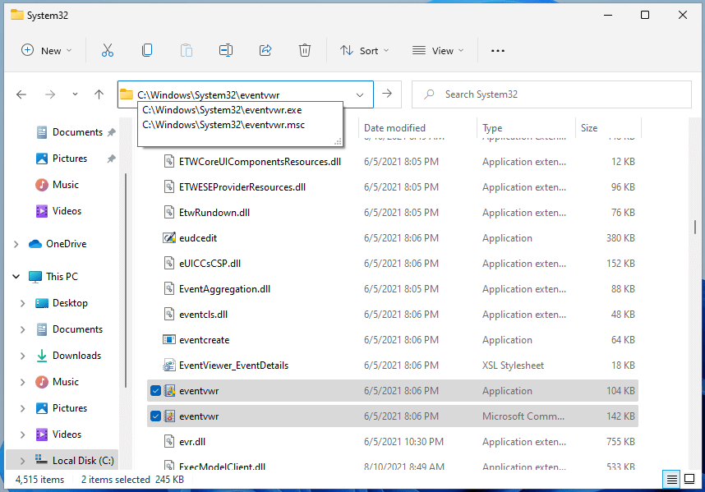Select the EventAggregation.dll file

[393, 289]
